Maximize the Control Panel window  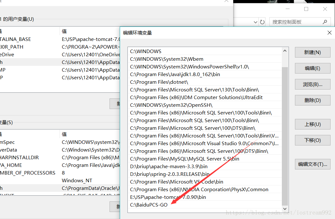click(306, 9)
